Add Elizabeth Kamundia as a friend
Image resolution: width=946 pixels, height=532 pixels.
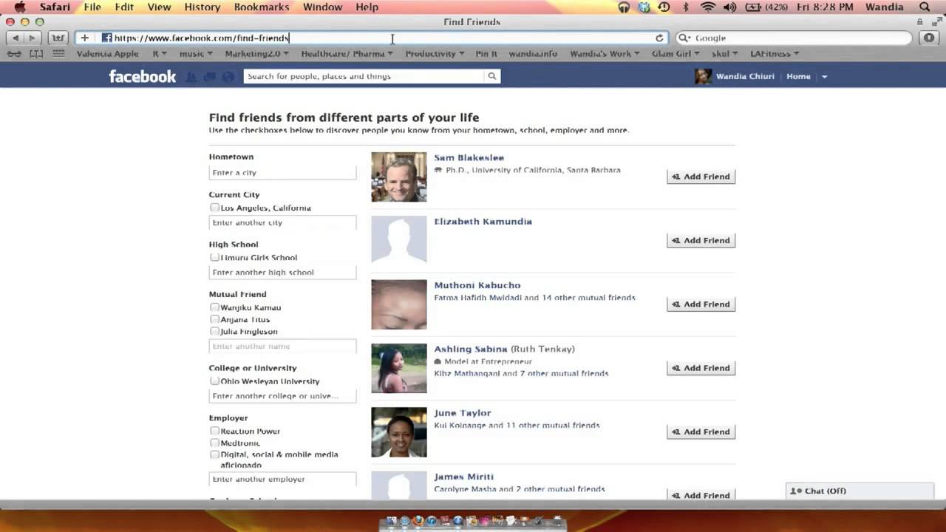pos(701,240)
